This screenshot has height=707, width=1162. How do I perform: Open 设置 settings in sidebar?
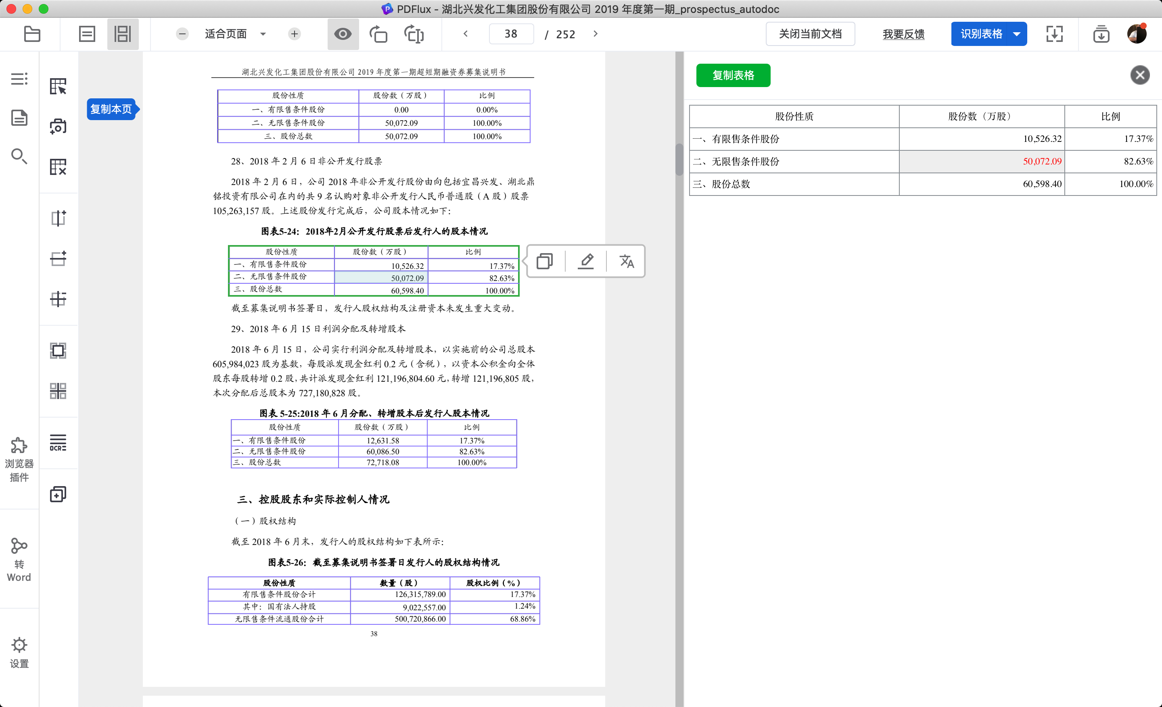(19, 652)
